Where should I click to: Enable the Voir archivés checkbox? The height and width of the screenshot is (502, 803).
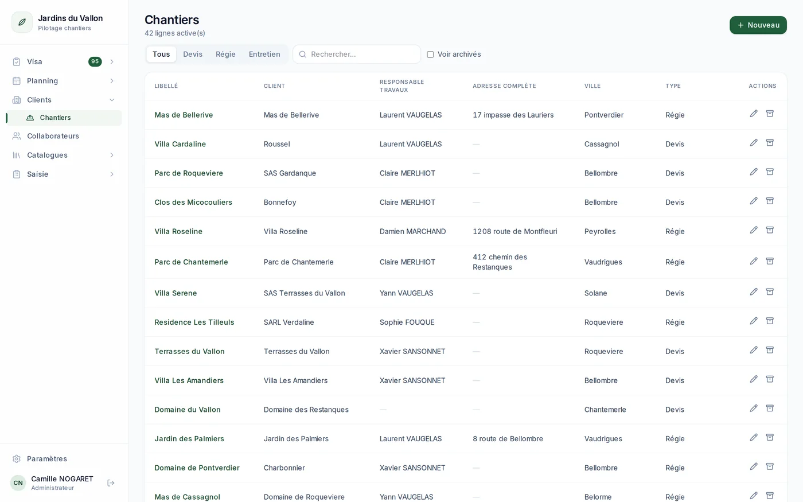tap(430, 55)
